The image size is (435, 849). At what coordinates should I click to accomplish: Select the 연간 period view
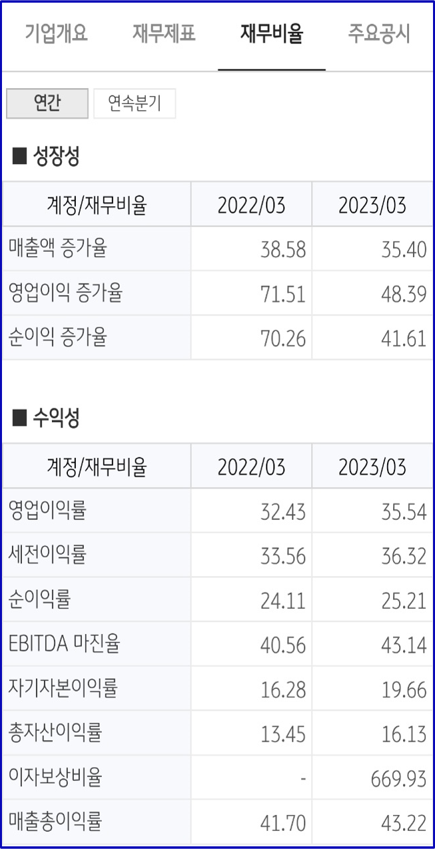46,103
